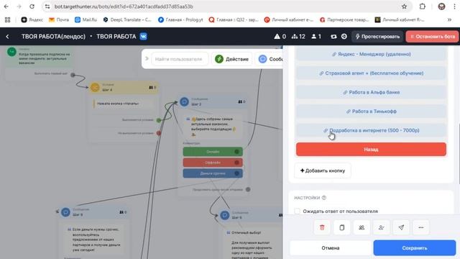Click the paper plane send icon

click(401, 227)
